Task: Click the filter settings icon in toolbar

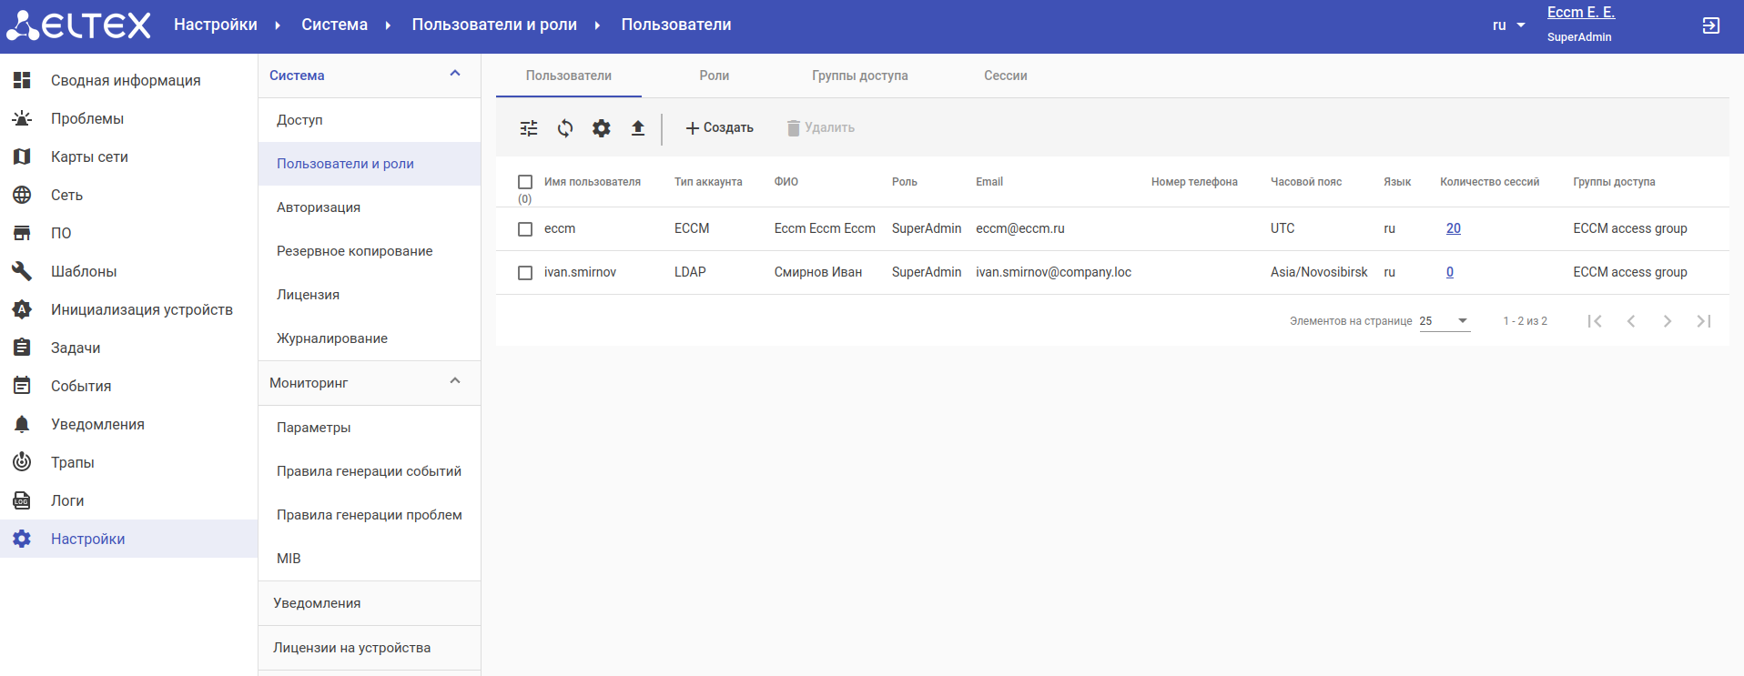Action: pos(529,128)
